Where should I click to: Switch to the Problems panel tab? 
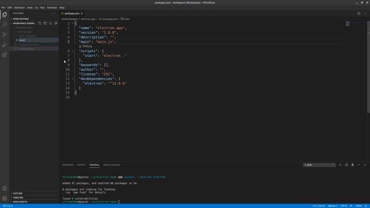68,165
